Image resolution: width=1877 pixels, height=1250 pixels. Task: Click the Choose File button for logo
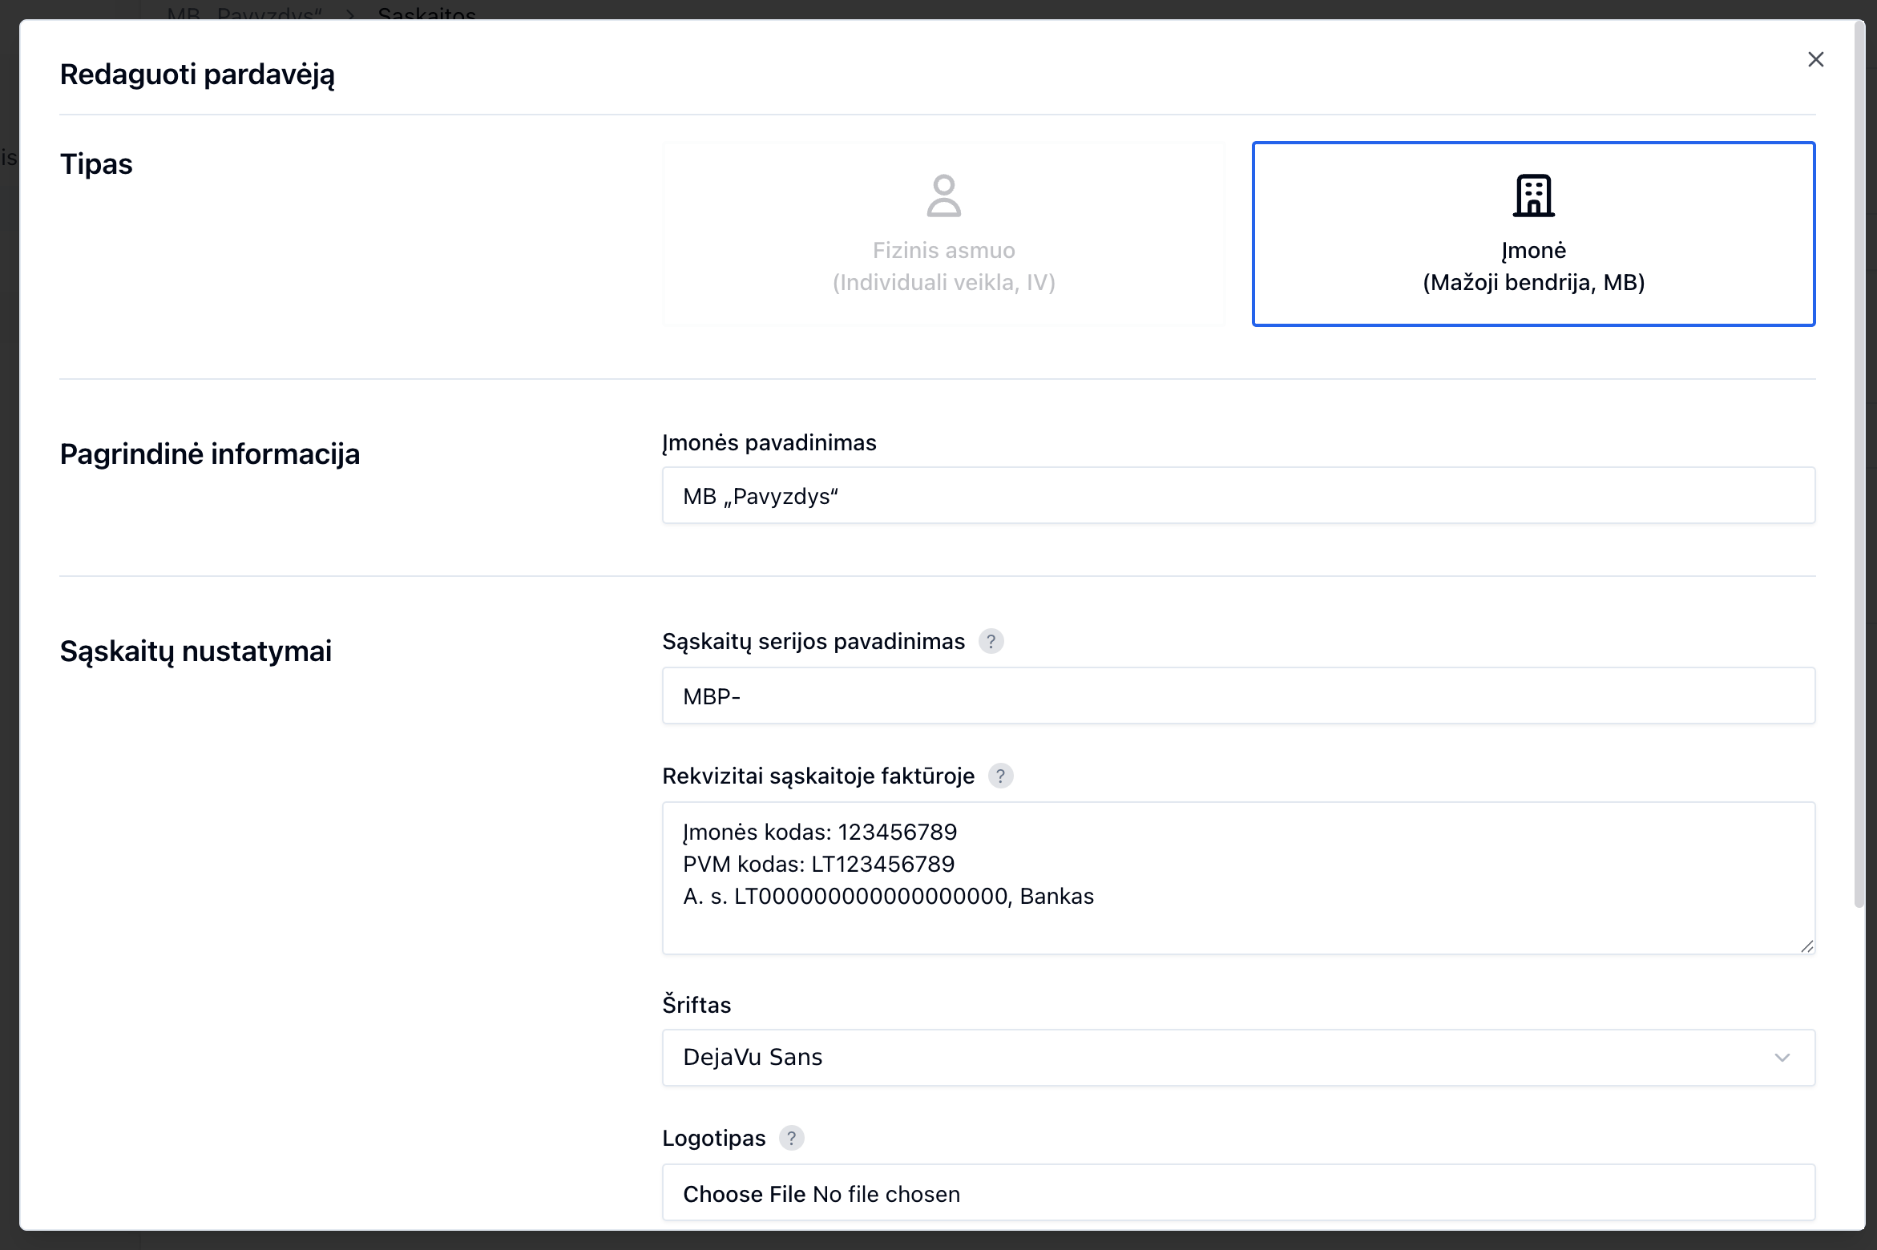pyautogui.click(x=744, y=1194)
